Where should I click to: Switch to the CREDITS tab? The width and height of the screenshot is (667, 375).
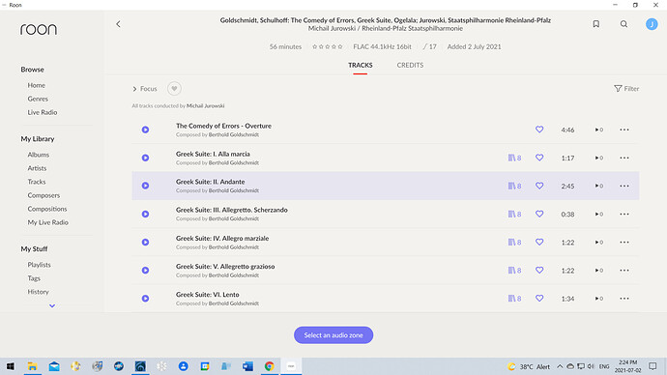coord(410,65)
